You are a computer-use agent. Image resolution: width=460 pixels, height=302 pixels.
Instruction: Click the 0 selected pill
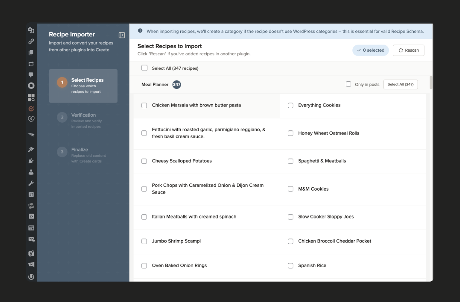[x=370, y=50]
